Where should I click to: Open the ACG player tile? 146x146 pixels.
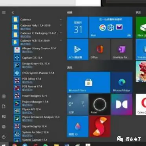click(x=78, y=49)
